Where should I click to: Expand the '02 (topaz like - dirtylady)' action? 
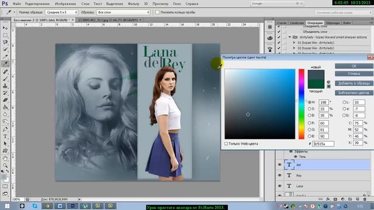tap(294, 48)
